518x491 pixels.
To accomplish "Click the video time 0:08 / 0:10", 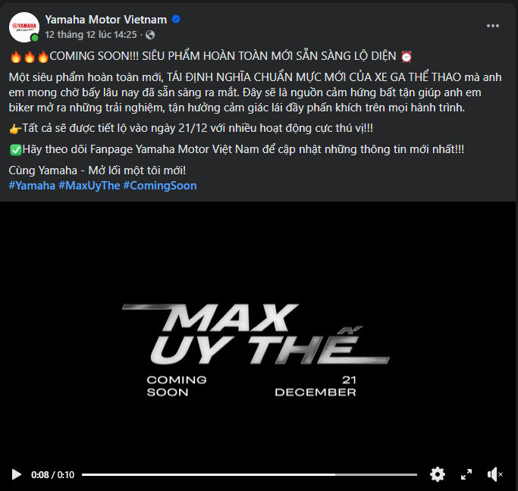I will point(53,474).
